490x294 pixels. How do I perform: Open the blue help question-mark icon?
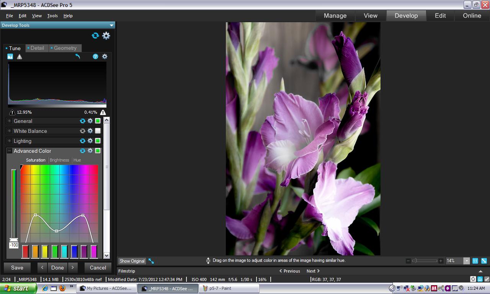tap(95, 57)
